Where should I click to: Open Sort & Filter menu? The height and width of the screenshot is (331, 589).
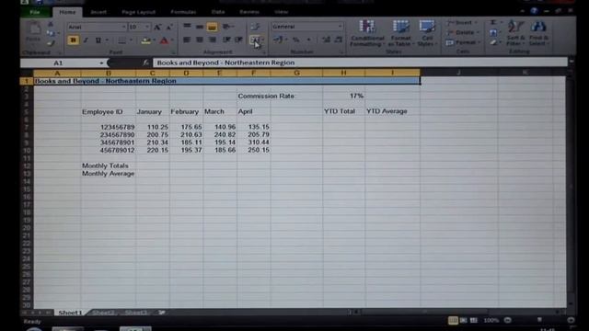[515, 33]
